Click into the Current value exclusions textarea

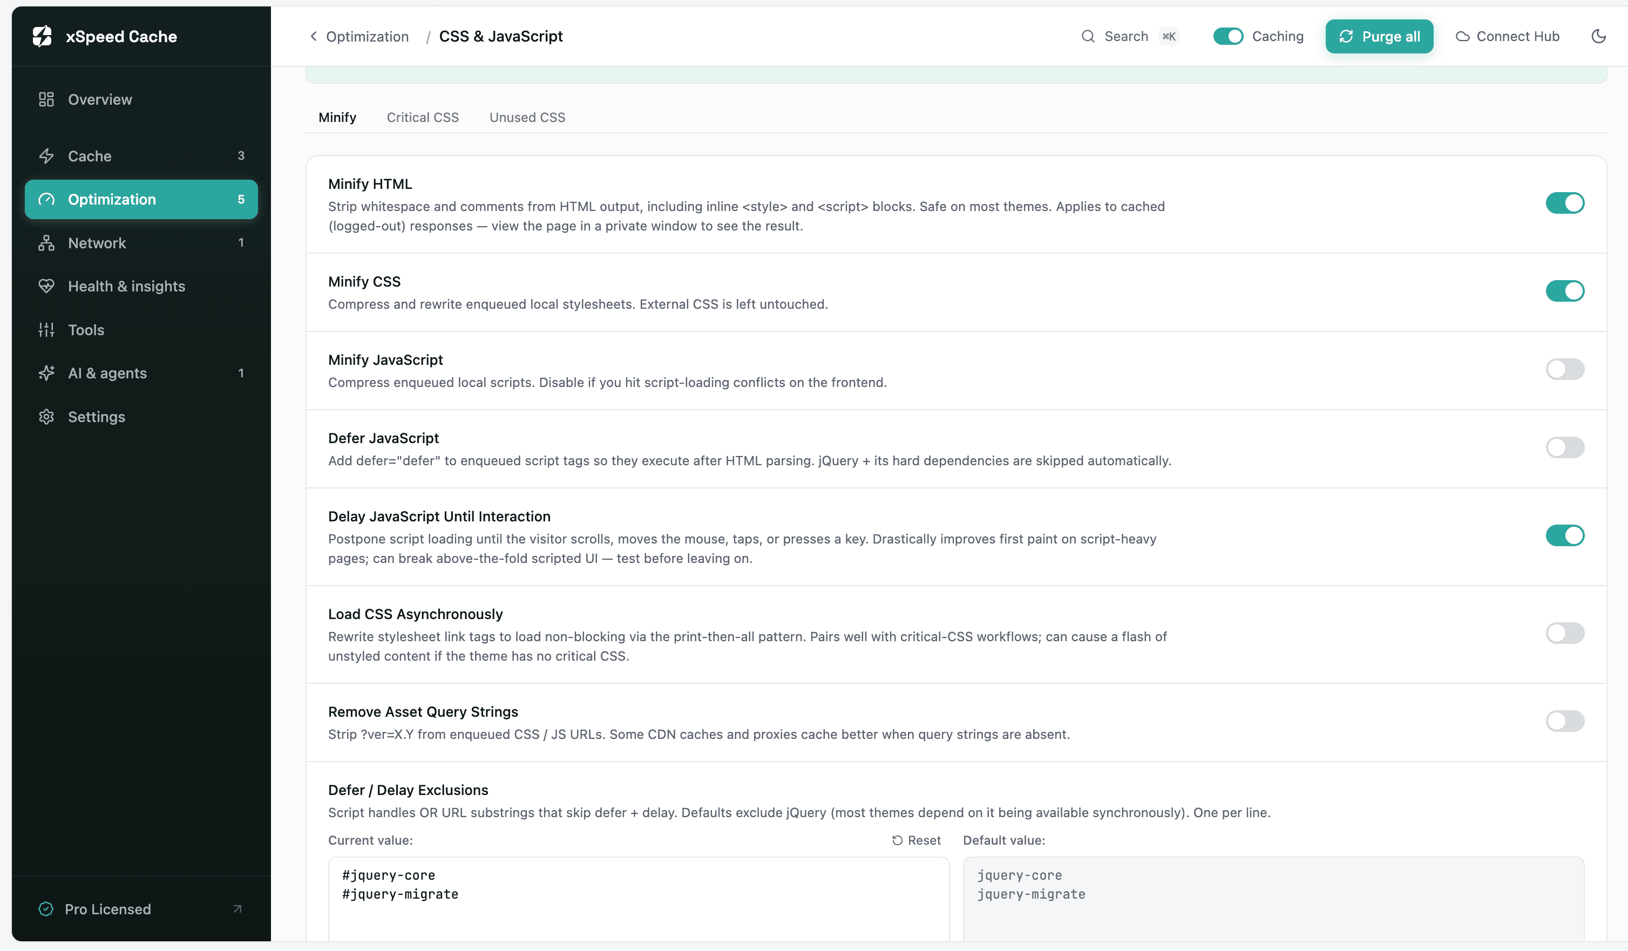point(638,899)
